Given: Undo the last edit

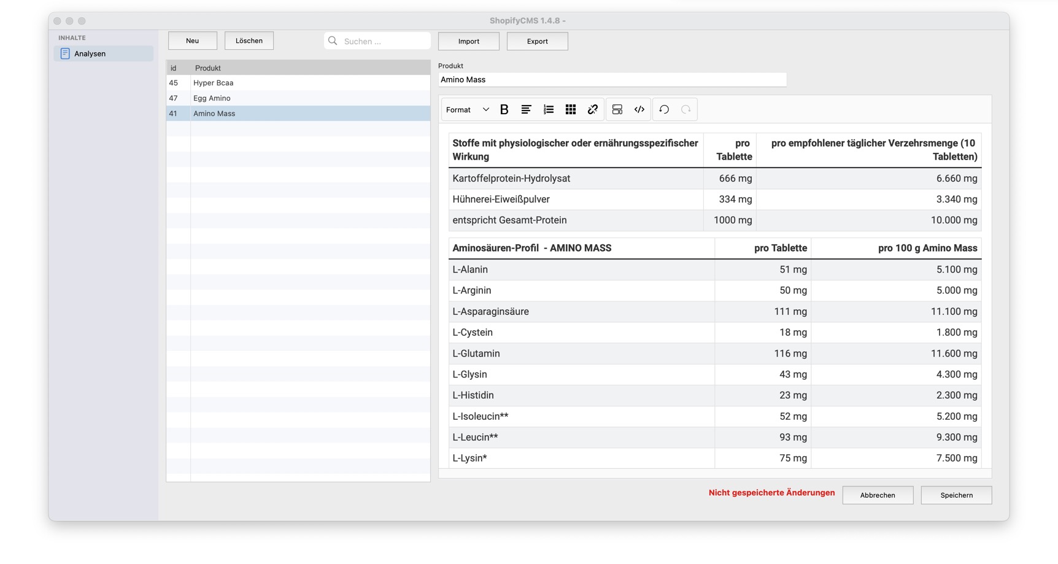Looking at the screenshot, I should point(663,110).
